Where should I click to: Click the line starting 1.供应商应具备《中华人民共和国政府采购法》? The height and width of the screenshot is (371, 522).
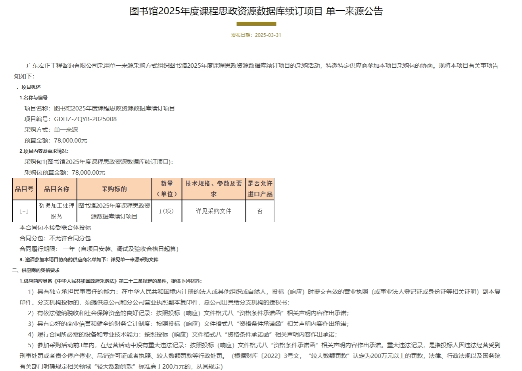pyautogui.click(x=111, y=281)
